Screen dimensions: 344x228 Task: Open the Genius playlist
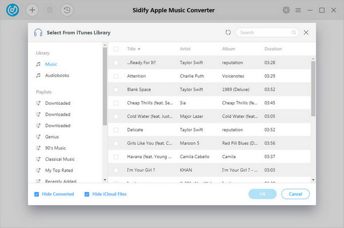(52, 137)
